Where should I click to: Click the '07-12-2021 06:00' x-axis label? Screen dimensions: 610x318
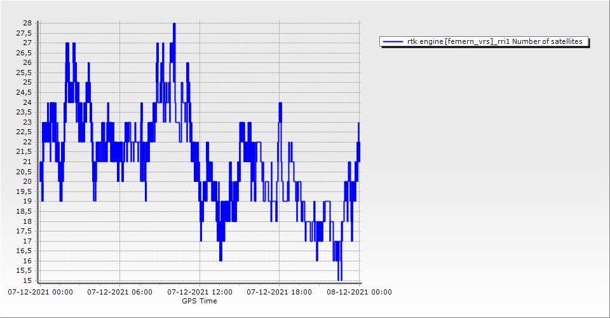pyautogui.click(x=119, y=292)
